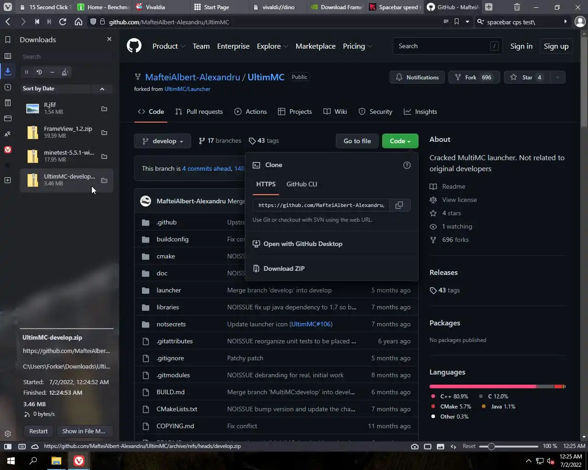Bookmark this page from address bar
Screen dimensions: 588x470
457,22
